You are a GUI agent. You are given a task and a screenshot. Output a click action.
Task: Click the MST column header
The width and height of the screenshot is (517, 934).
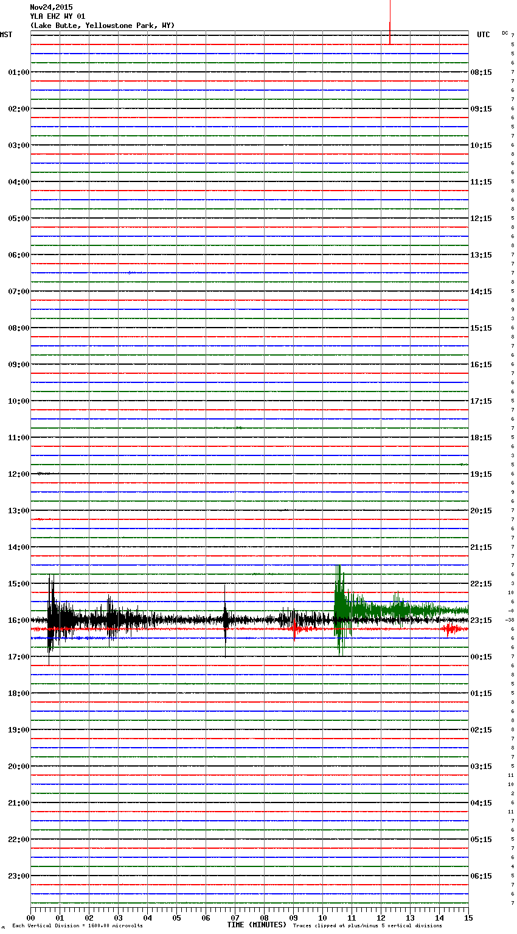coord(6,35)
